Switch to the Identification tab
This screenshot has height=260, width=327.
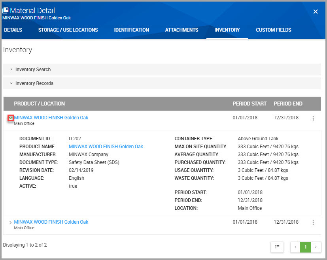(x=132, y=30)
